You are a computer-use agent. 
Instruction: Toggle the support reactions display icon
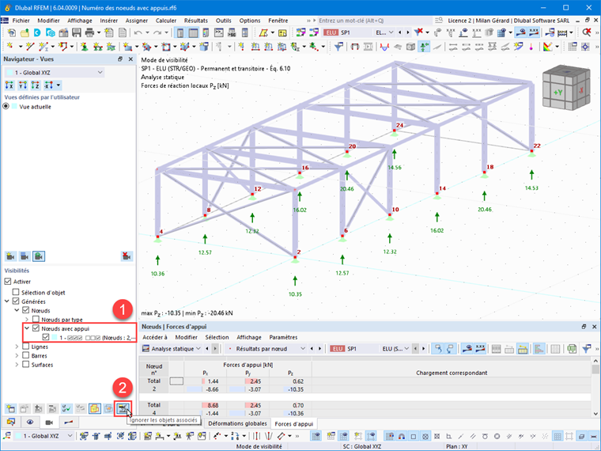point(424,47)
